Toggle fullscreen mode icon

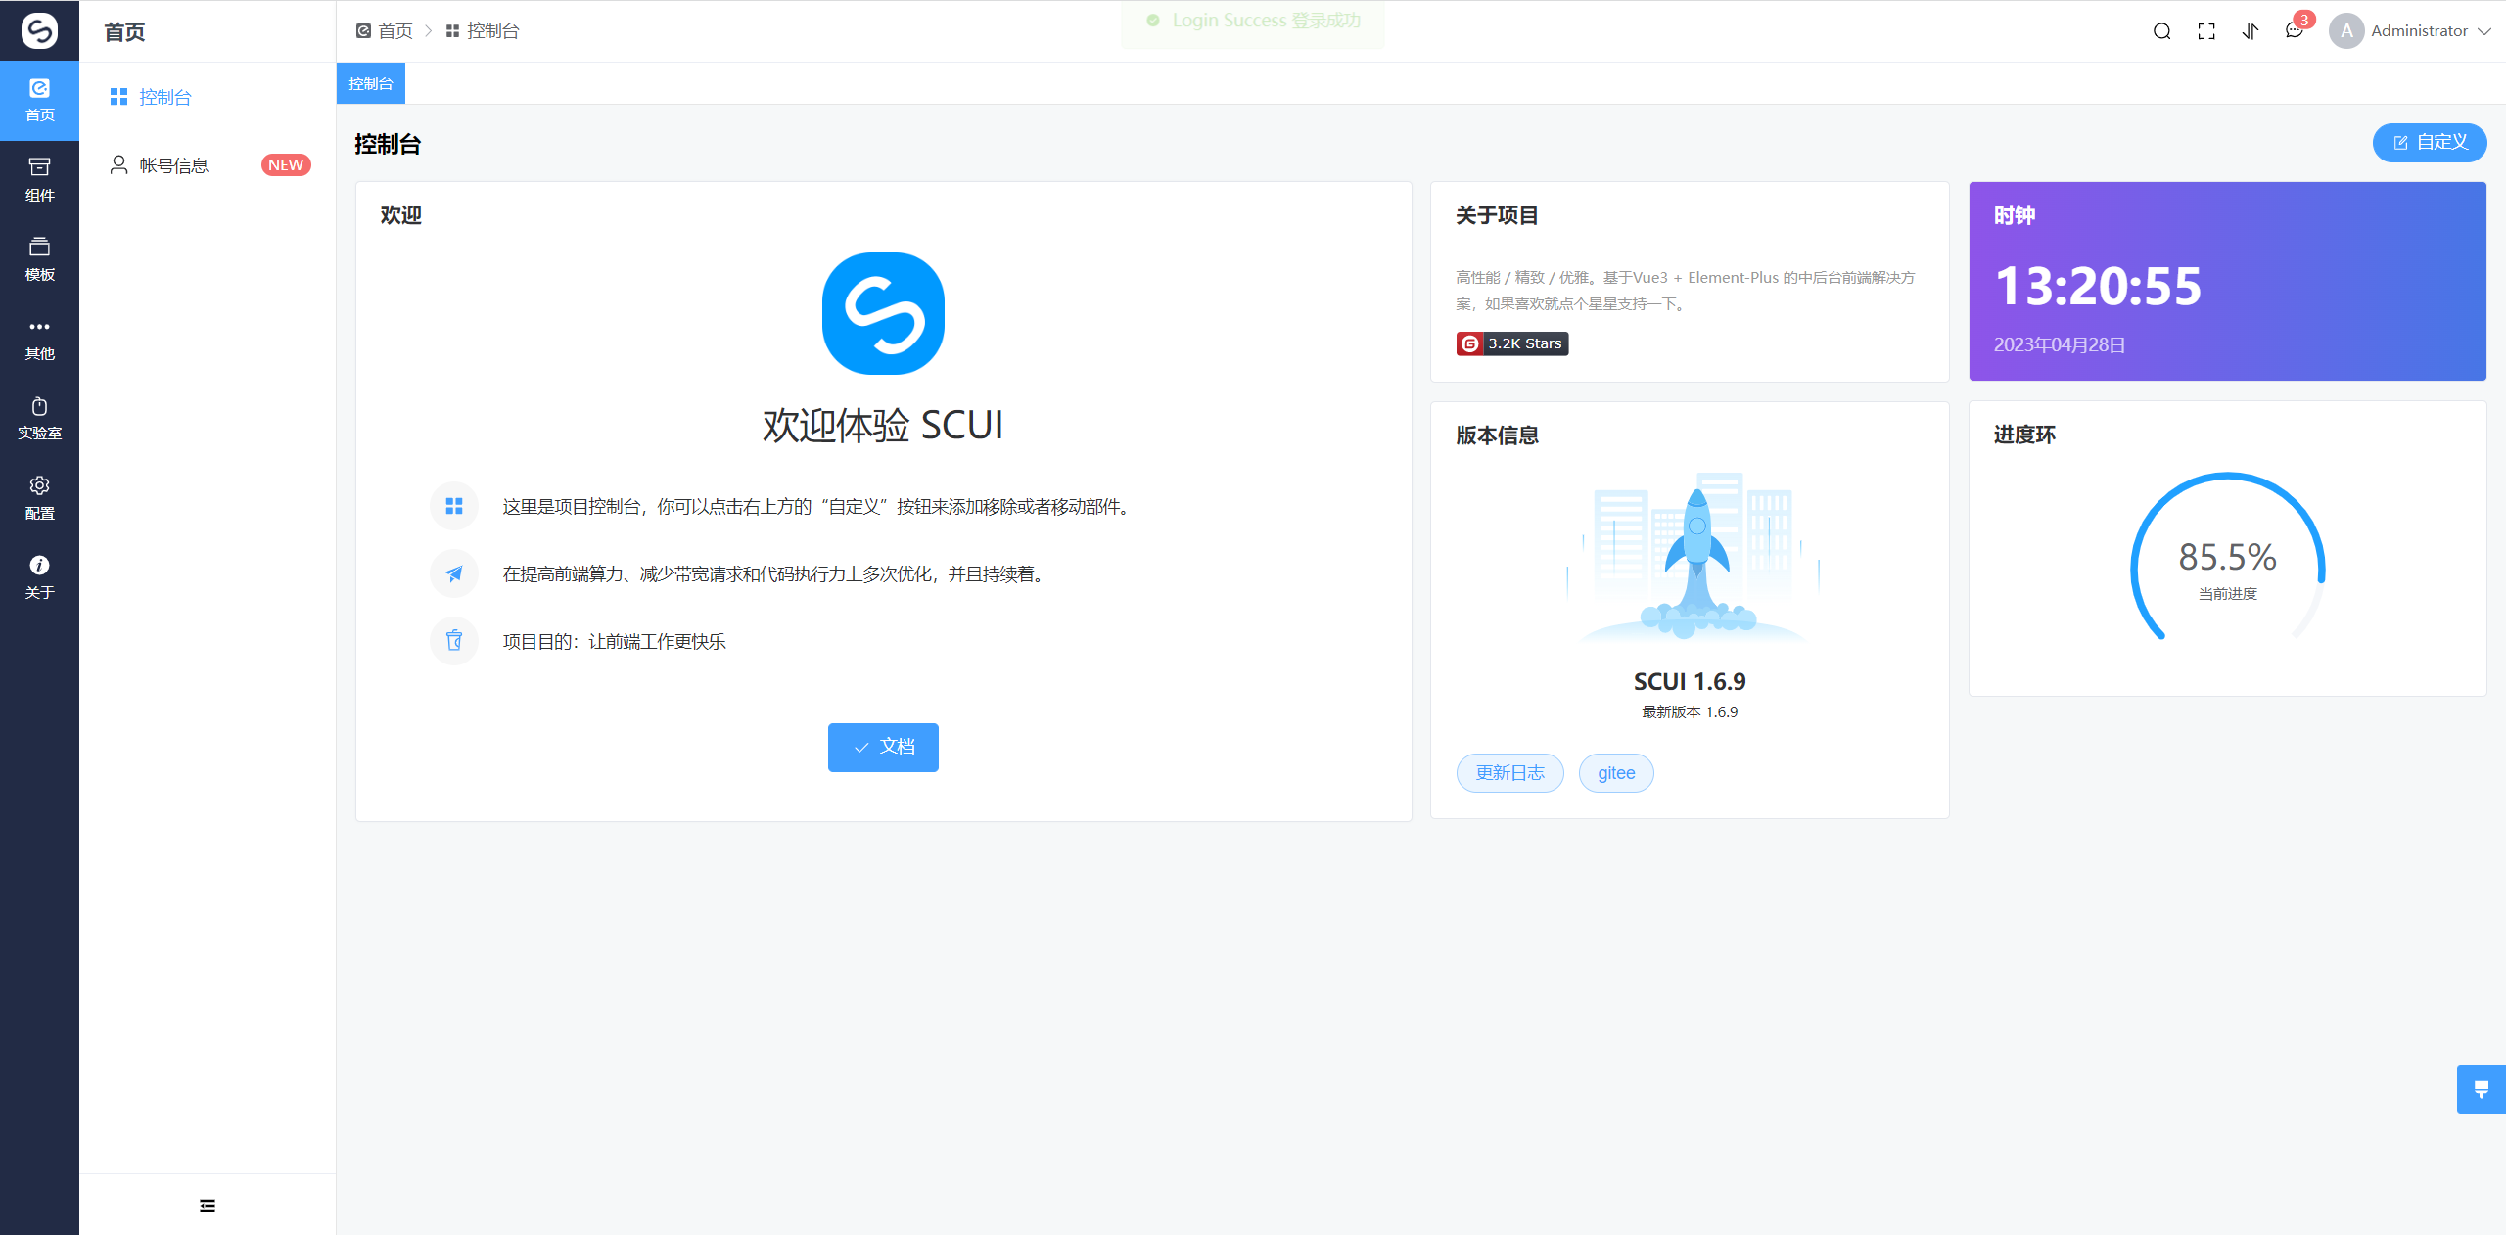tap(2206, 31)
